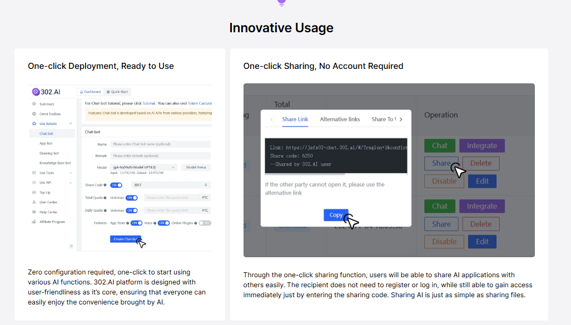Click the Create Chat-bot button
The height and width of the screenshot is (325, 571).
click(x=126, y=239)
